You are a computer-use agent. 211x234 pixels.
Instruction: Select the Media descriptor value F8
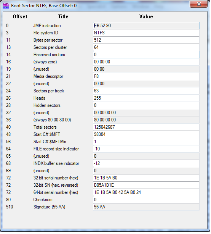pyautogui.click(x=146, y=76)
